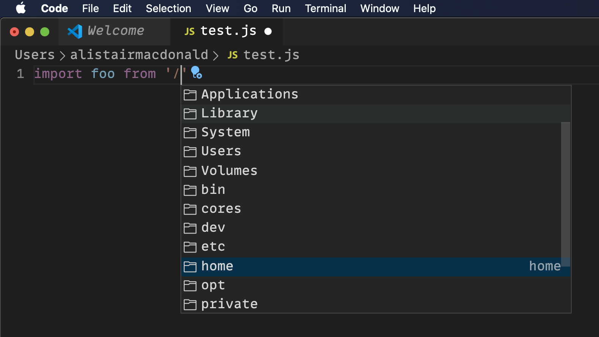Click the folder icon beside Applications

pos(190,95)
